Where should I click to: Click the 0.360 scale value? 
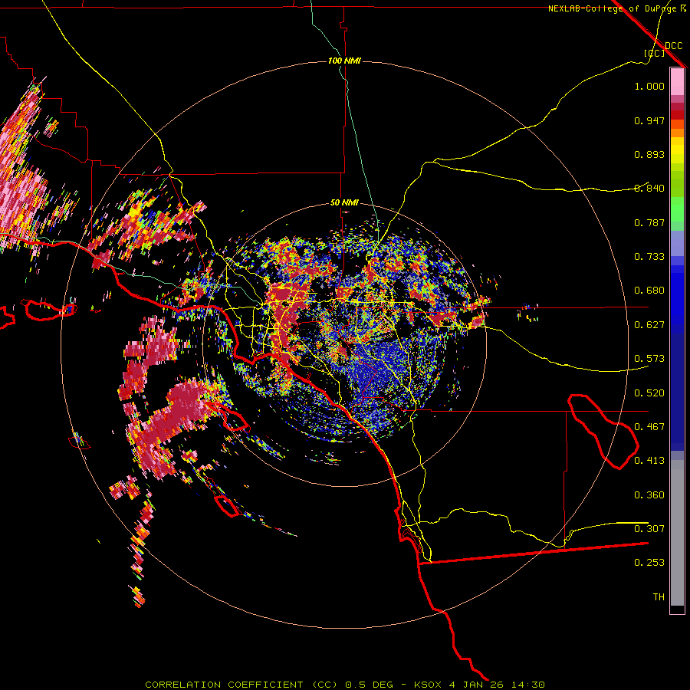pyautogui.click(x=649, y=495)
